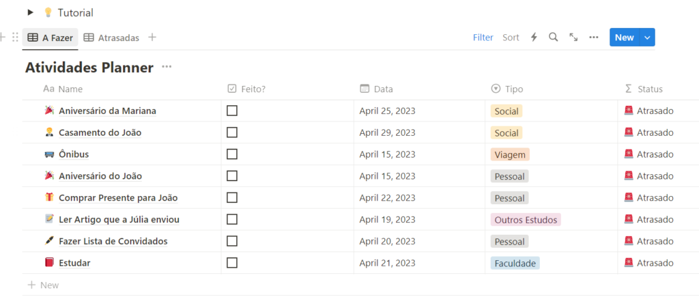
Task: Click the lightning bolt automations icon
Action: pyautogui.click(x=534, y=38)
